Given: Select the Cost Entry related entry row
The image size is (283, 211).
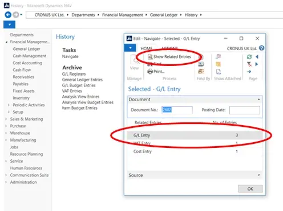Looking at the screenshot, I should [x=195, y=151].
